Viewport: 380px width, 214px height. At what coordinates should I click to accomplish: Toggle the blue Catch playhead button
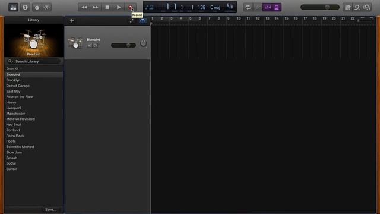point(142,21)
